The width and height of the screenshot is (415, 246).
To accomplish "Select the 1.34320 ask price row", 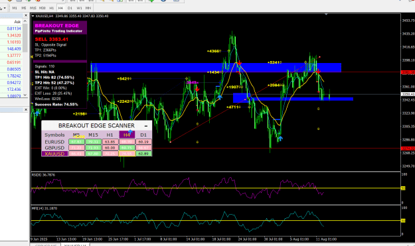I will click(14, 35).
